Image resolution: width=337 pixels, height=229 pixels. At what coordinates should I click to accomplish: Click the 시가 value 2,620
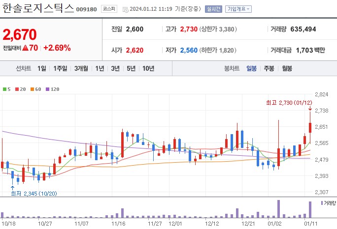pyautogui.click(x=135, y=50)
